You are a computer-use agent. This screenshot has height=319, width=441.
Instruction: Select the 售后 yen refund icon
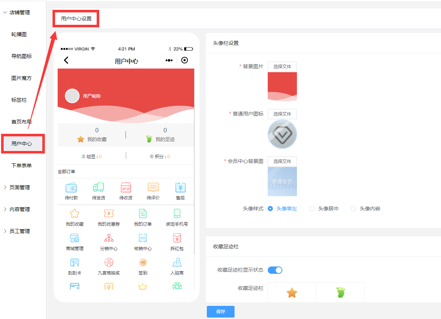[x=181, y=187]
